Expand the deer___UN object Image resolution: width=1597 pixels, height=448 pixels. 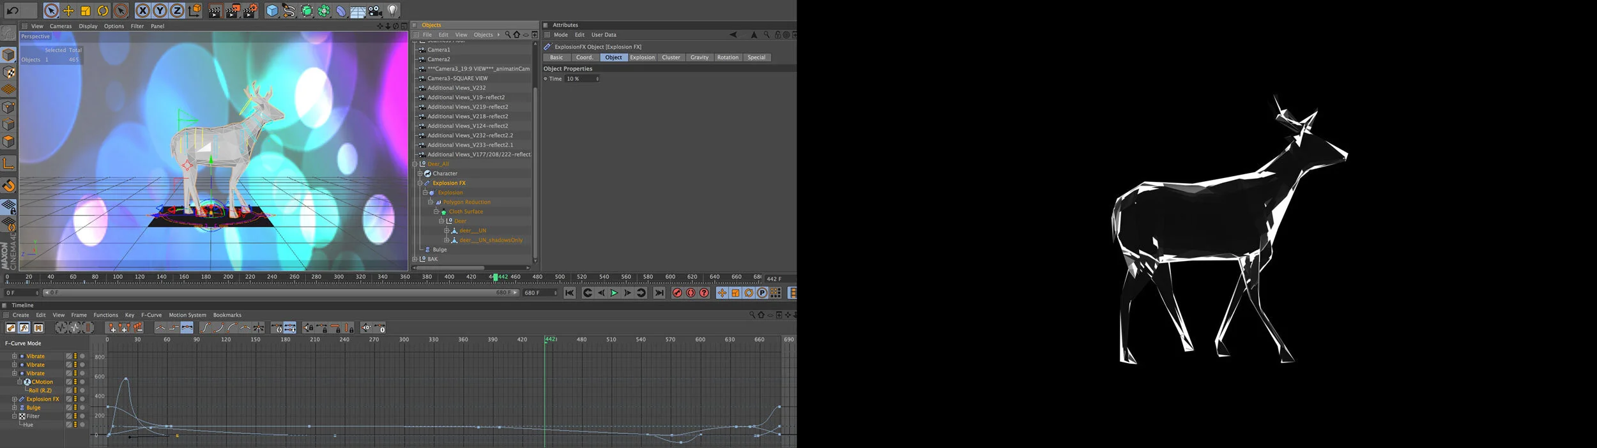coord(447,230)
